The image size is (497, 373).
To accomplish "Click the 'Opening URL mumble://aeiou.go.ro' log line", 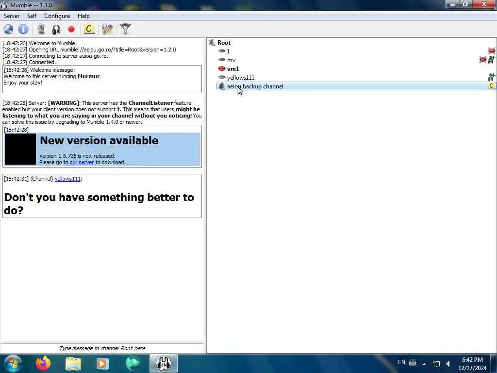I will point(89,50).
